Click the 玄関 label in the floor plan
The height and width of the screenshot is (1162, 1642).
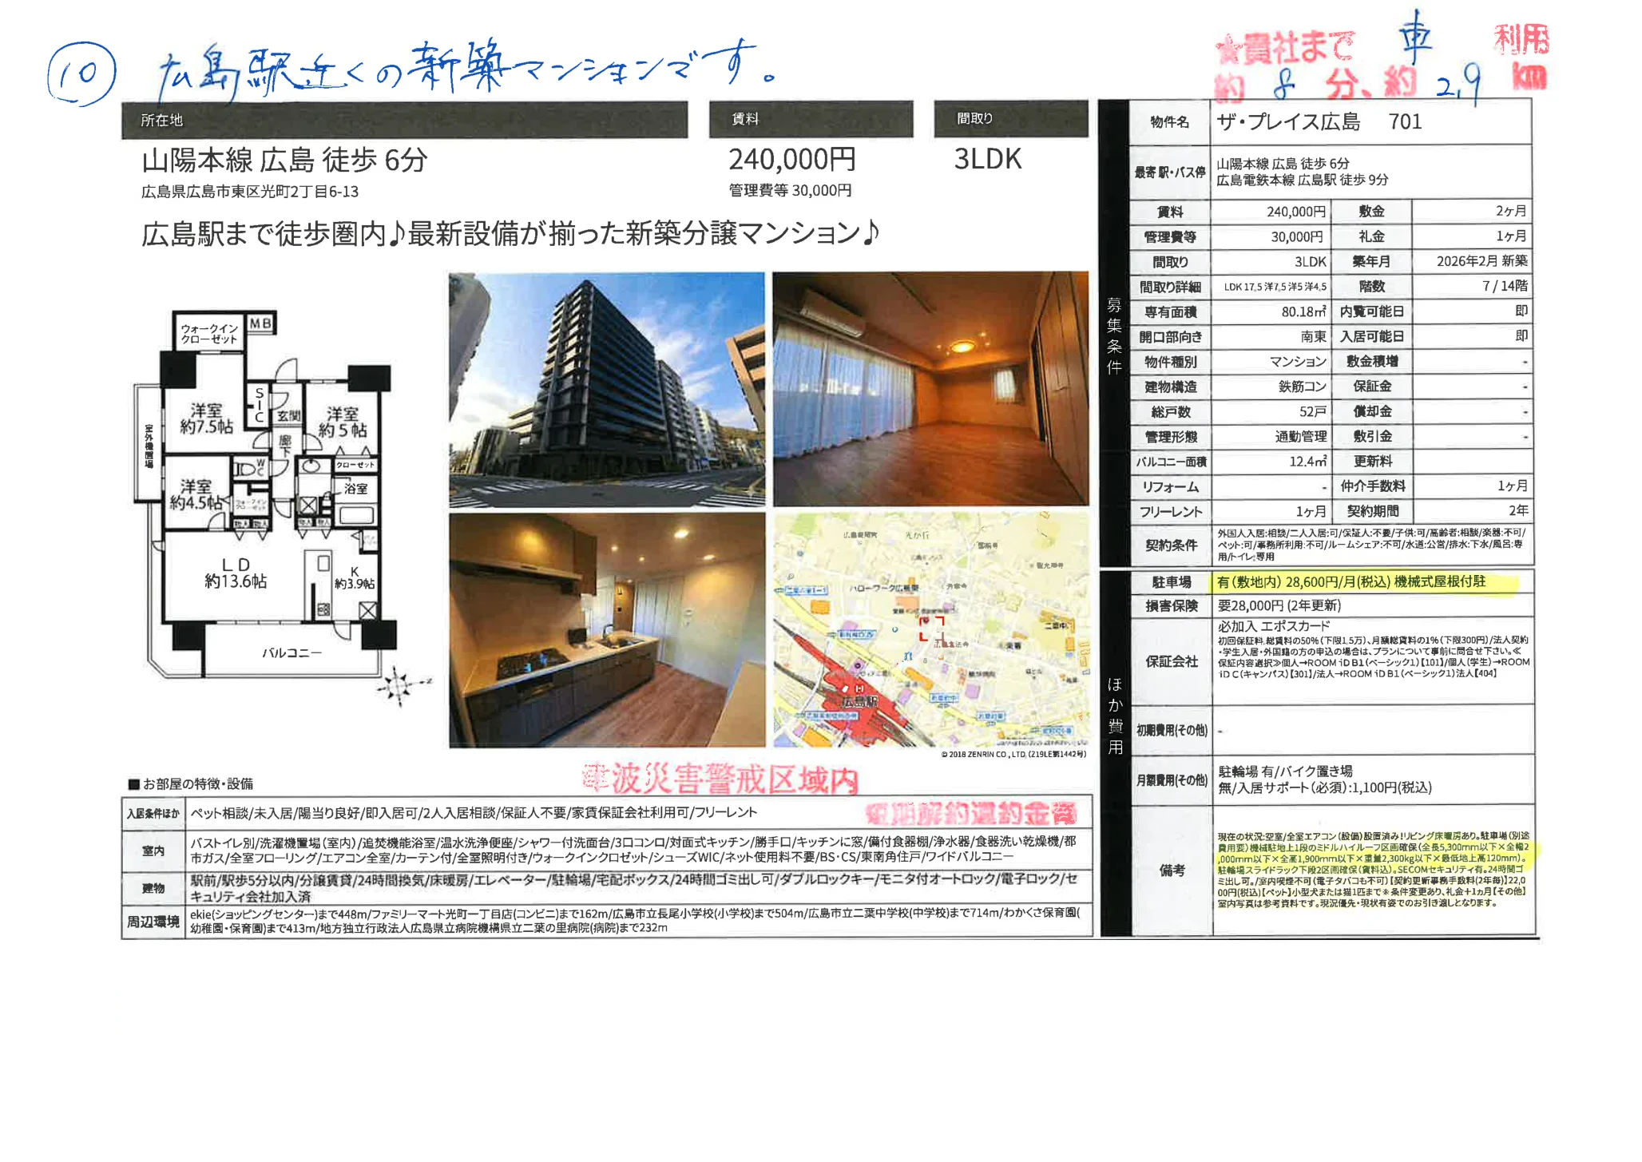pyautogui.click(x=288, y=416)
